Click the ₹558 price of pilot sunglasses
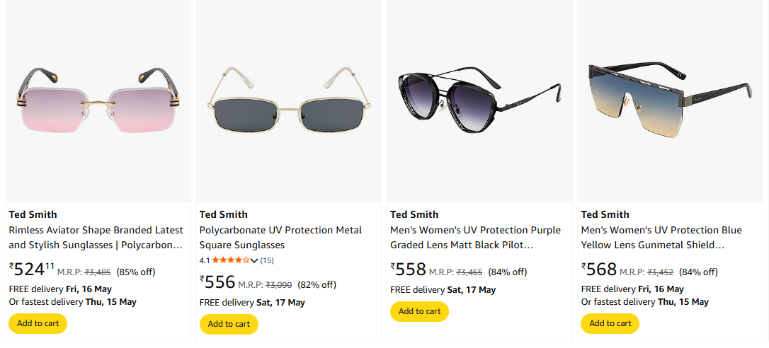 point(410,269)
